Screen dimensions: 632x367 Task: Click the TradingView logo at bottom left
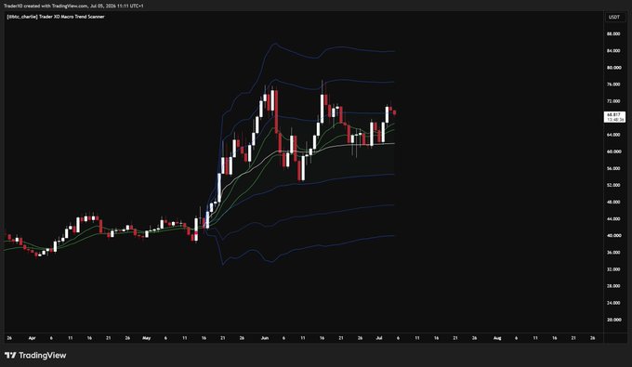pyautogui.click(x=35, y=355)
